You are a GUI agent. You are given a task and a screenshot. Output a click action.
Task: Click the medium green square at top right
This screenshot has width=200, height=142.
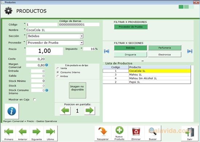coord(186,7)
